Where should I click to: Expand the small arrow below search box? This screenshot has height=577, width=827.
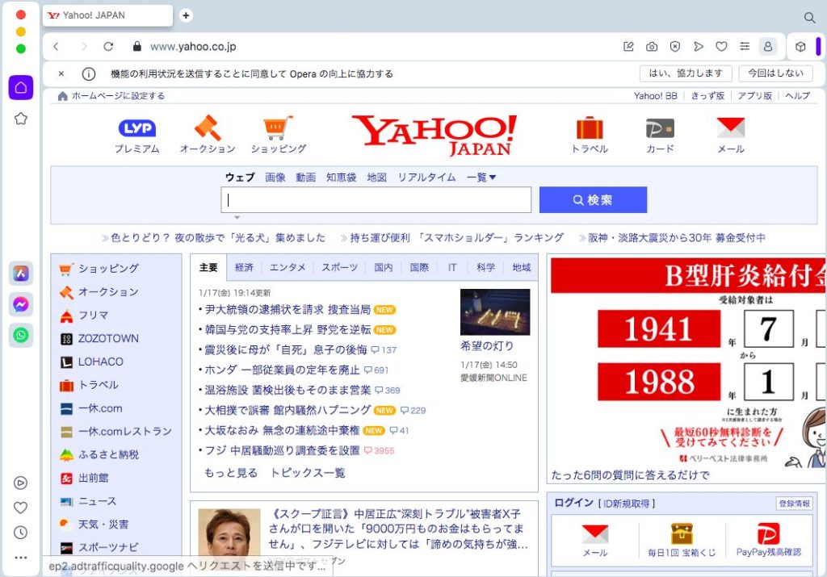point(237,217)
